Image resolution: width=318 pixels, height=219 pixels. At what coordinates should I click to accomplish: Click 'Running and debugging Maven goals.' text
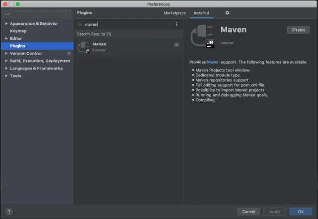[232, 95]
